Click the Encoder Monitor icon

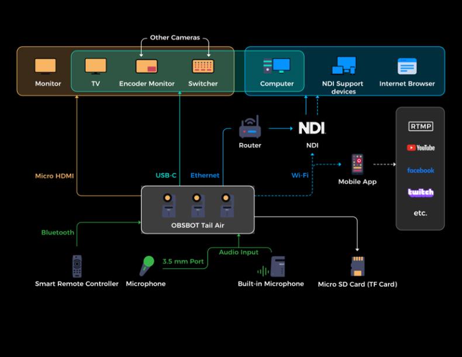click(x=147, y=66)
